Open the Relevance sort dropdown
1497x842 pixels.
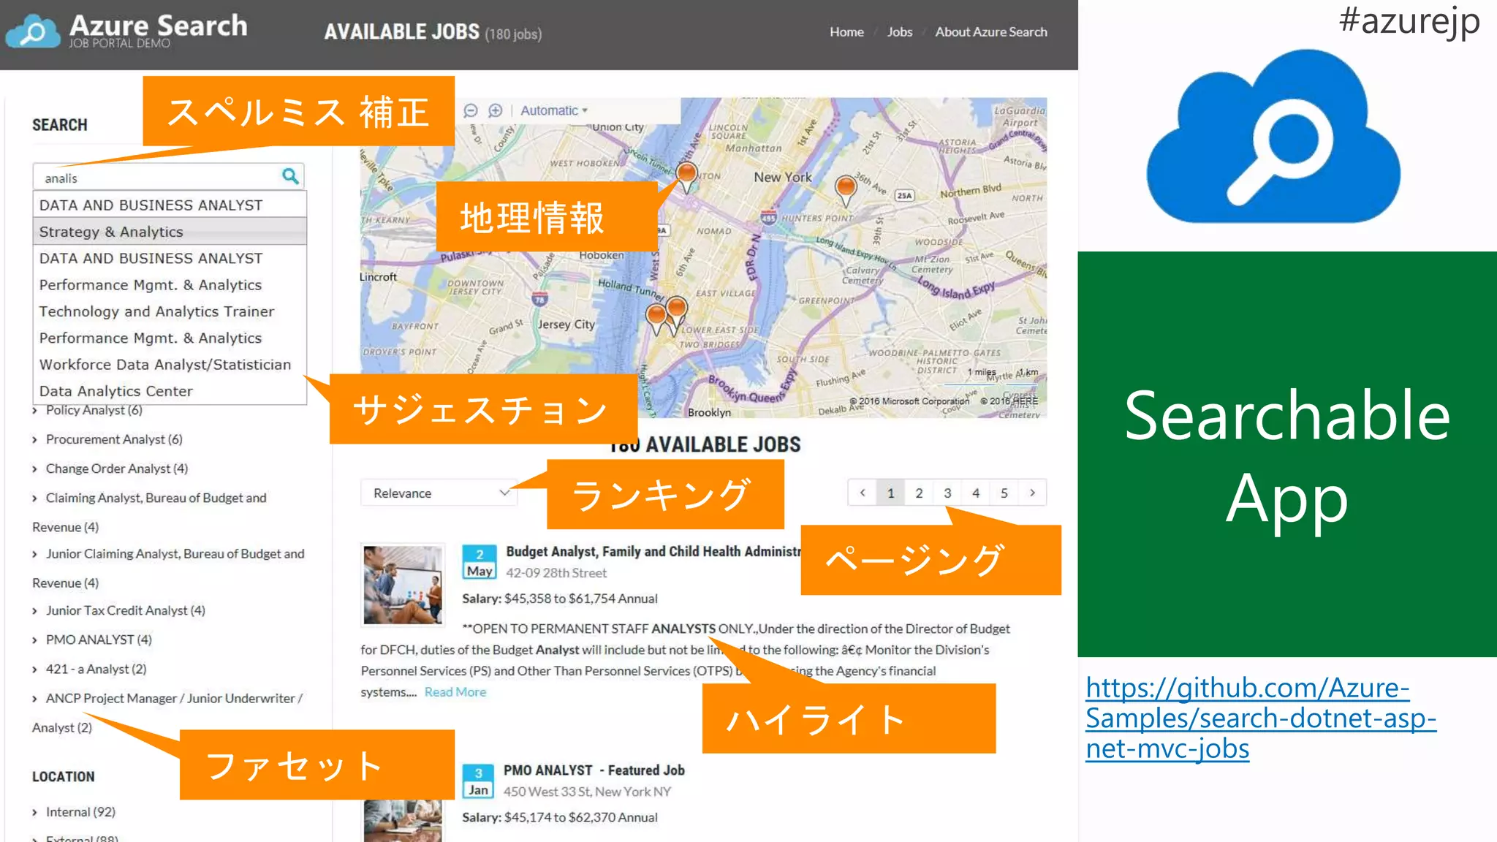click(439, 493)
